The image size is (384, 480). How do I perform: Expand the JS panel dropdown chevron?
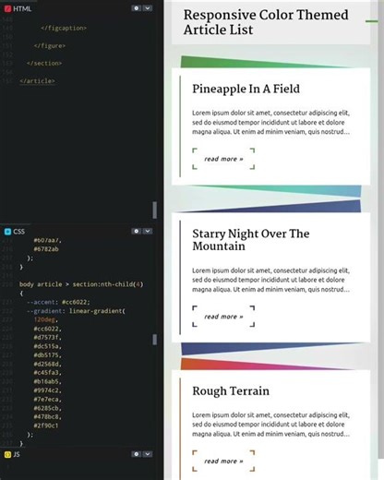click(x=148, y=454)
